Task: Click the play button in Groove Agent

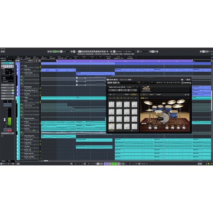Action: pyautogui.click(x=114, y=95)
